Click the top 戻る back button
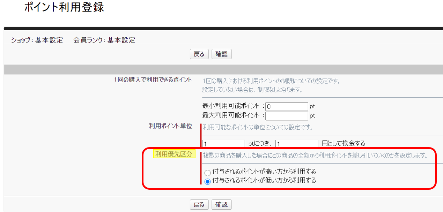This screenshot has height=212, width=443. (199, 54)
